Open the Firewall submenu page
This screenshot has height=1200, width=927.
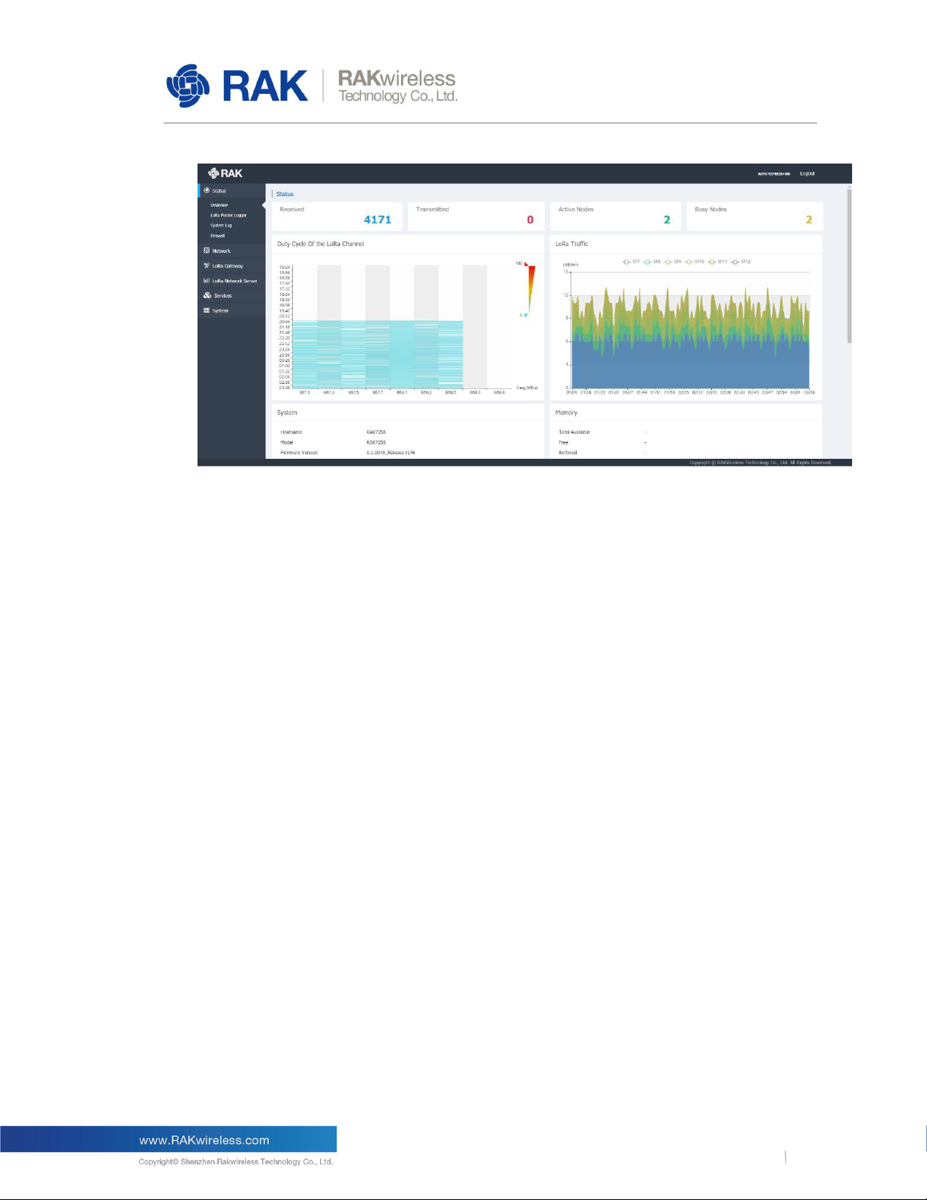(x=218, y=235)
